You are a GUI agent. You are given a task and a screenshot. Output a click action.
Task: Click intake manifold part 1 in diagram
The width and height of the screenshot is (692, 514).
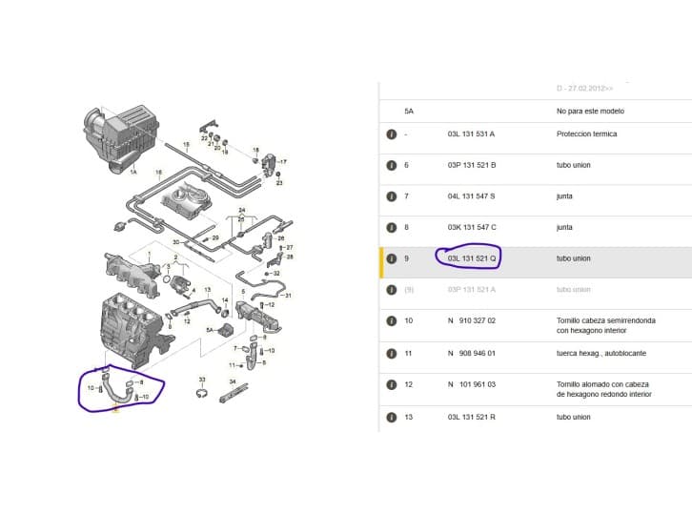click(x=132, y=274)
